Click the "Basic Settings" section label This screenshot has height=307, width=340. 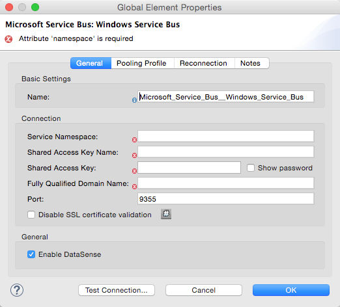point(46,79)
